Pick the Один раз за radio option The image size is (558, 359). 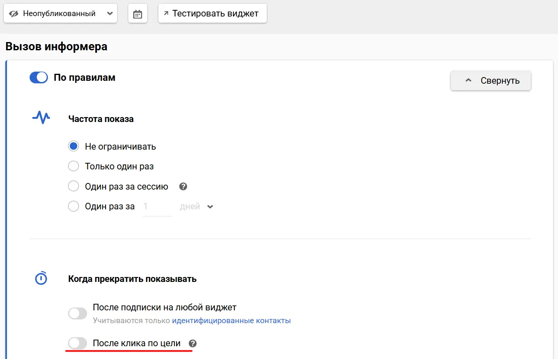coord(73,206)
